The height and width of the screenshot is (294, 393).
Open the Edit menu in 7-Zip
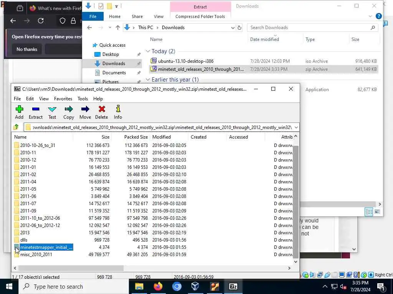[x=30, y=99]
